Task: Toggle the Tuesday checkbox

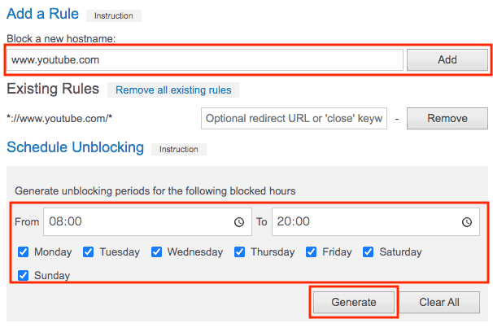Action: (89, 251)
